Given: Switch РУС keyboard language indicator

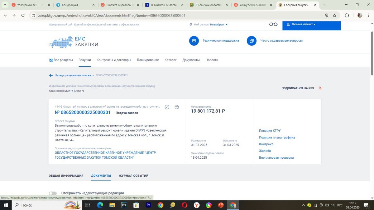Looking at the screenshot, I should pos(340,205).
